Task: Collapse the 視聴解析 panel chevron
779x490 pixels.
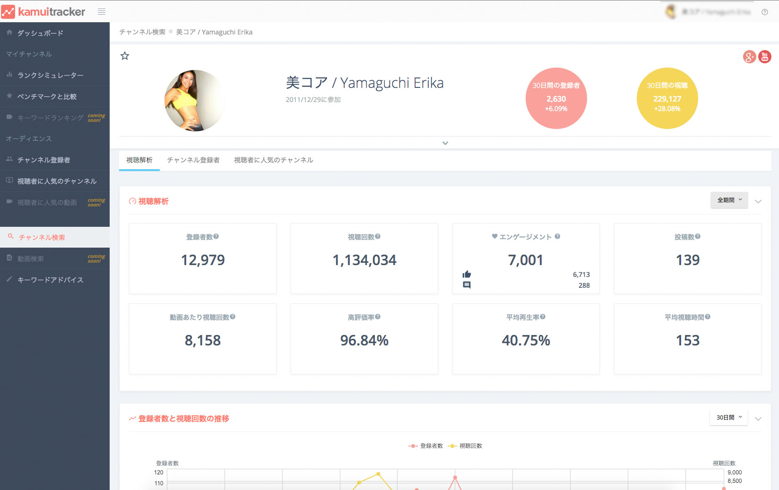Action: 758,201
